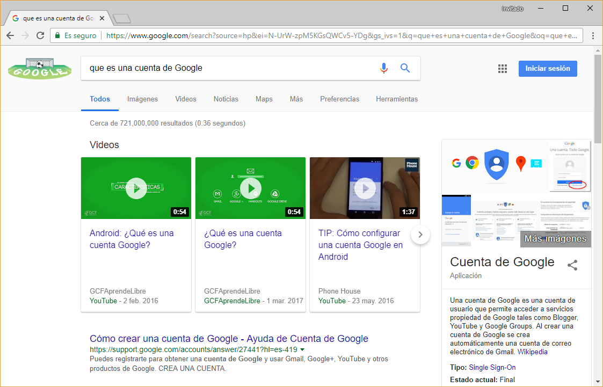Image resolution: width=603 pixels, height=387 pixels.
Task: Select the Todos results tab
Action: 100,99
